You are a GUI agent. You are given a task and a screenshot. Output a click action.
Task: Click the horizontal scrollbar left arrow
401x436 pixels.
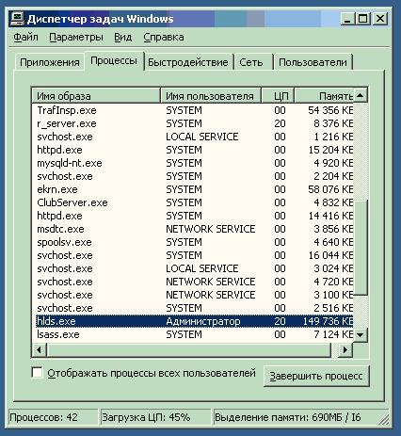point(39,349)
